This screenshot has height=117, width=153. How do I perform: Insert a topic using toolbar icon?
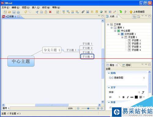coord(64,12)
